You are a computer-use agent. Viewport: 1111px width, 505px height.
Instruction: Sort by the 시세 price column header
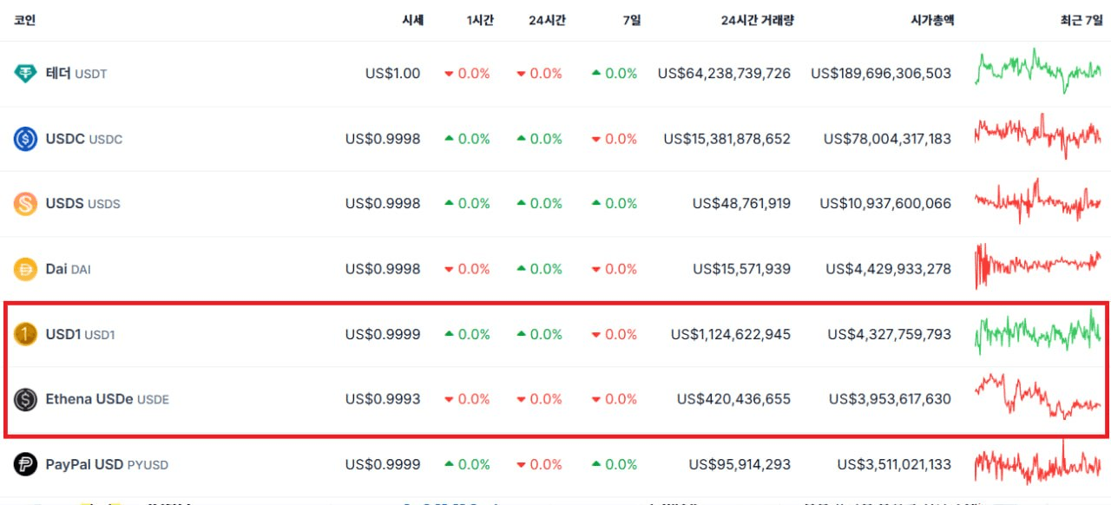point(411,20)
